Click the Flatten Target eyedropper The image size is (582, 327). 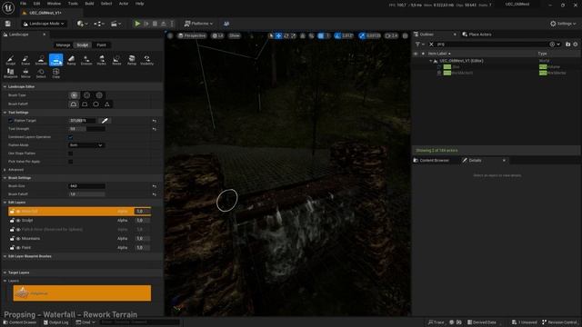[x=105, y=121]
